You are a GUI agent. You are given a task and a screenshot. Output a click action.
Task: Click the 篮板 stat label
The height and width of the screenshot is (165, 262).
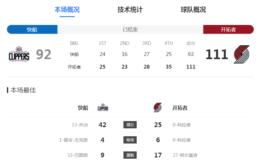(130, 155)
